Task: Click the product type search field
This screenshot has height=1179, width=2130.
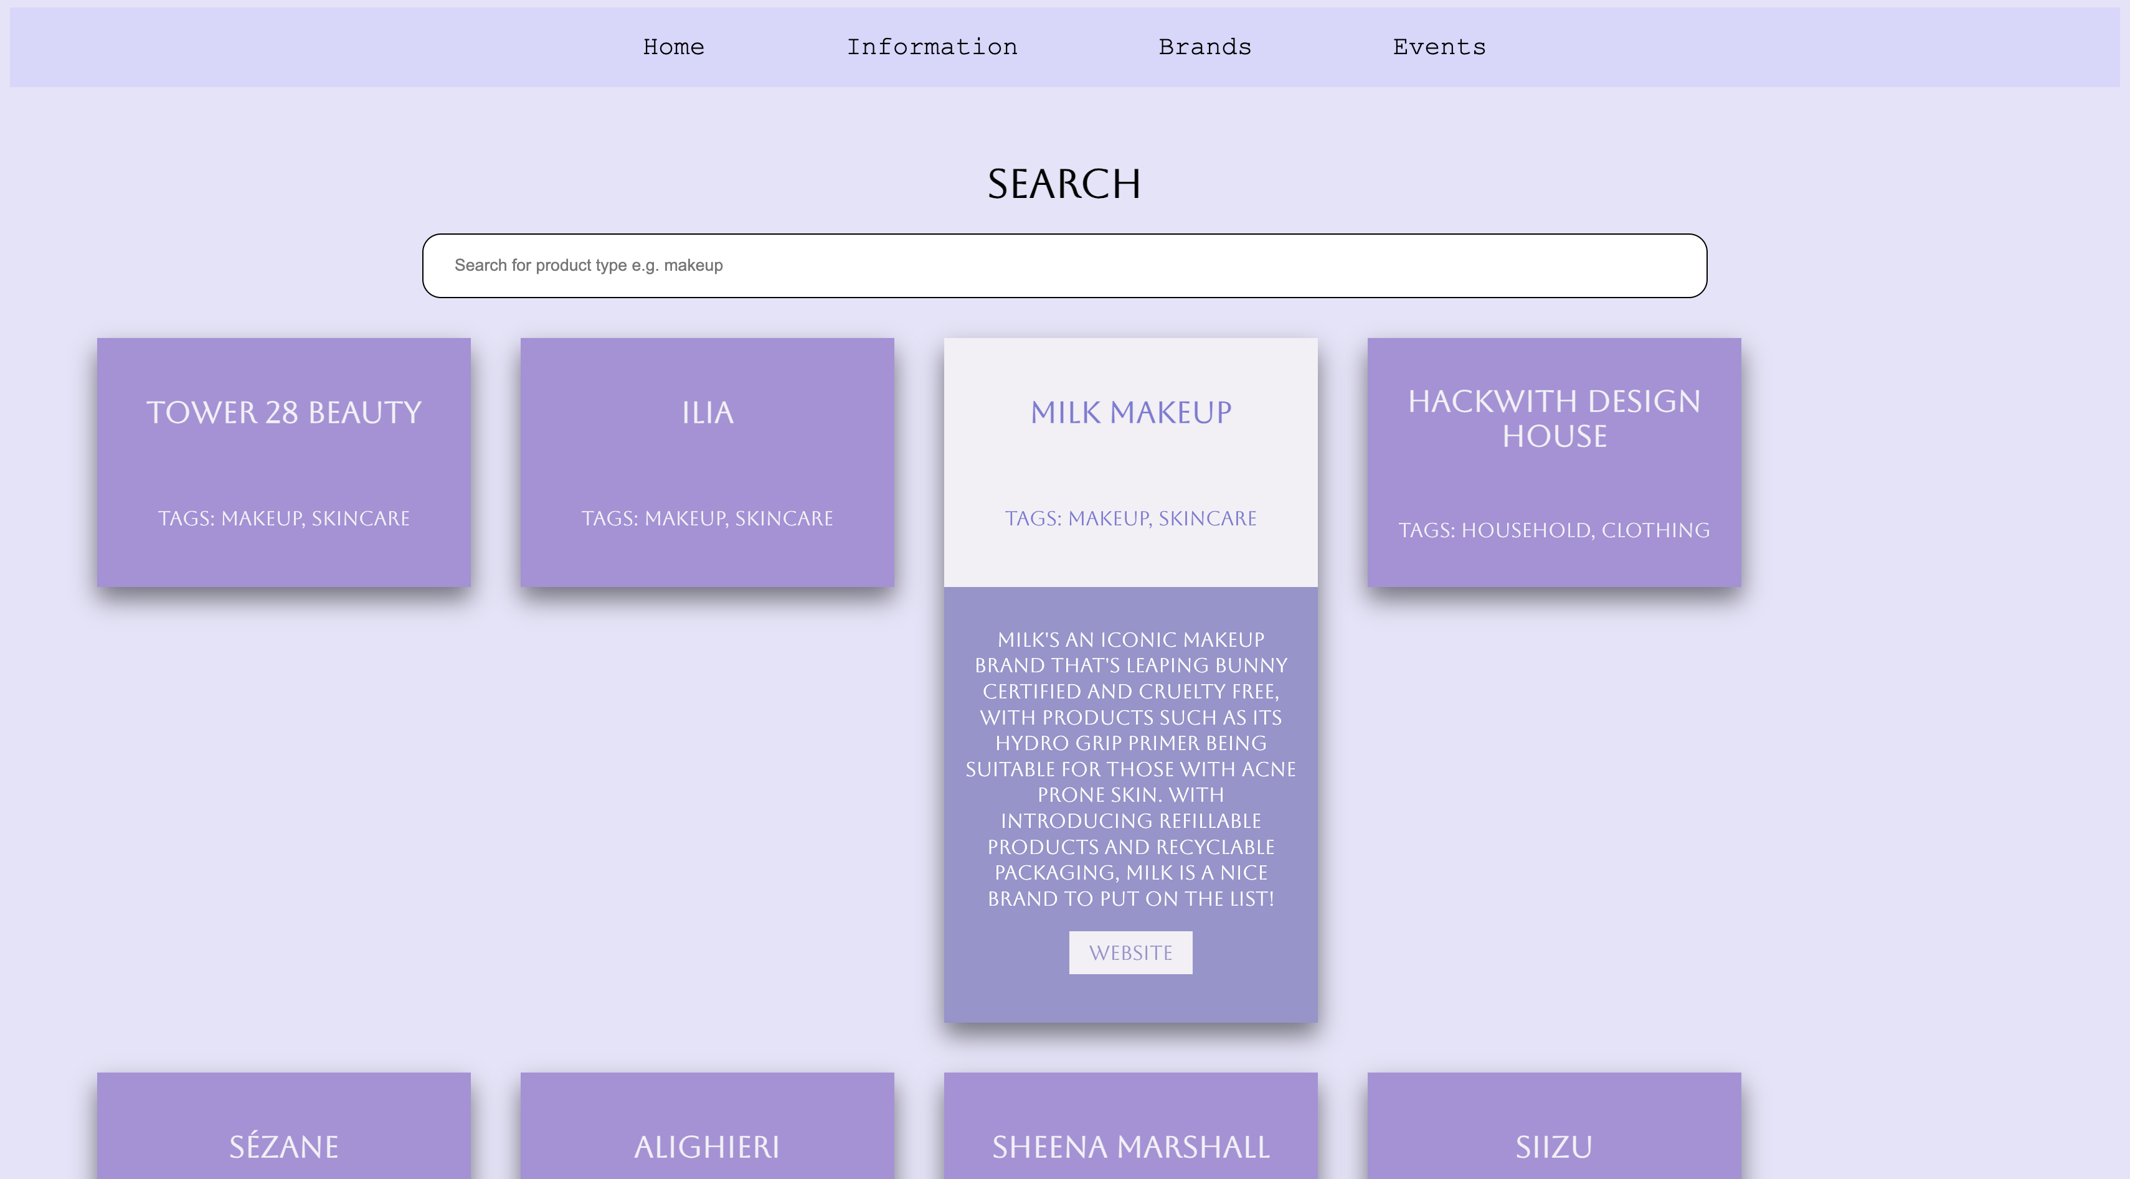Action: click(x=1063, y=265)
